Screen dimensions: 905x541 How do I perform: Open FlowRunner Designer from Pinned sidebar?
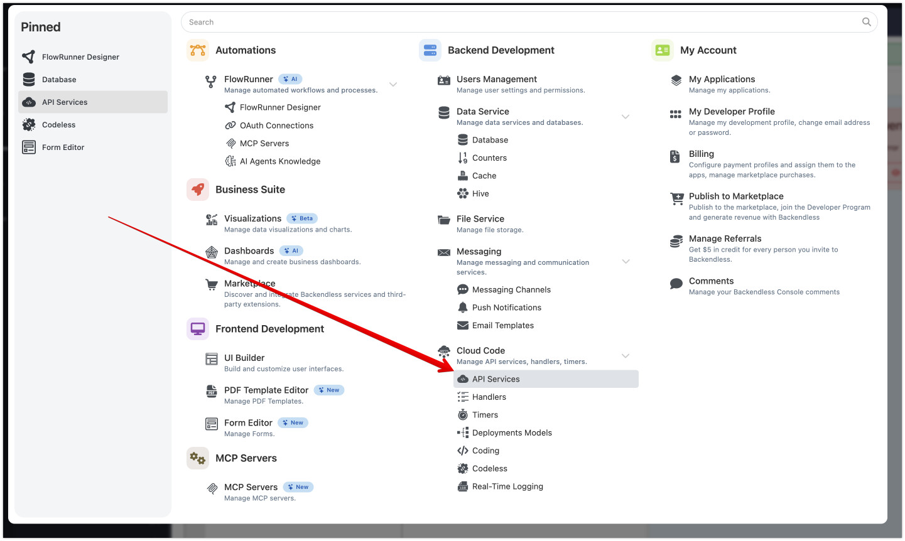point(80,57)
